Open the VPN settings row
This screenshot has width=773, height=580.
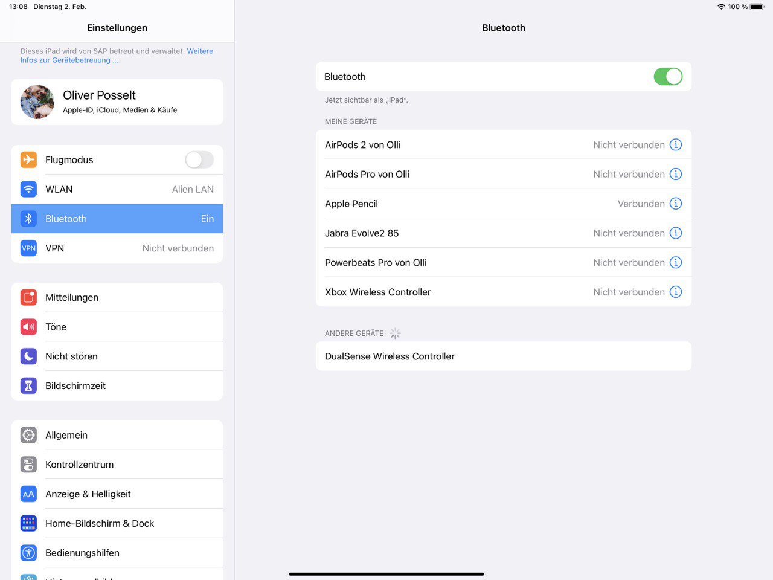click(x=117, y=248)
